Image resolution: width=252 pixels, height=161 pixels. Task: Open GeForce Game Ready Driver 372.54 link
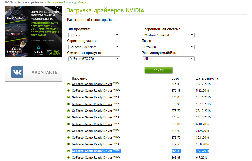[92, 144]
